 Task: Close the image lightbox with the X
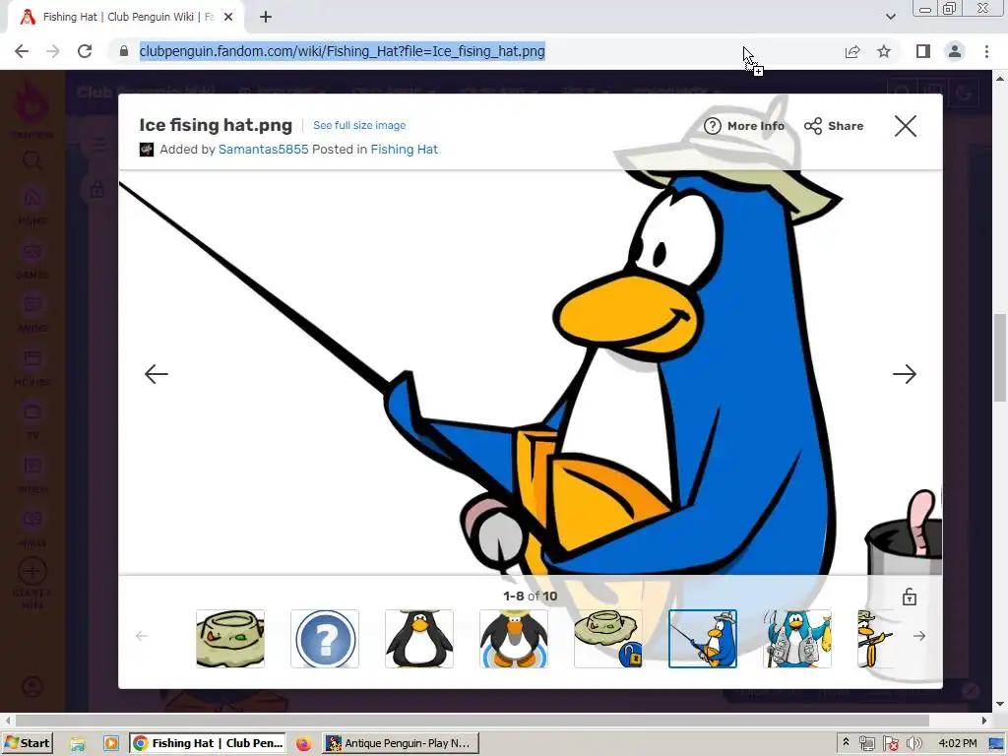point(906,126)
